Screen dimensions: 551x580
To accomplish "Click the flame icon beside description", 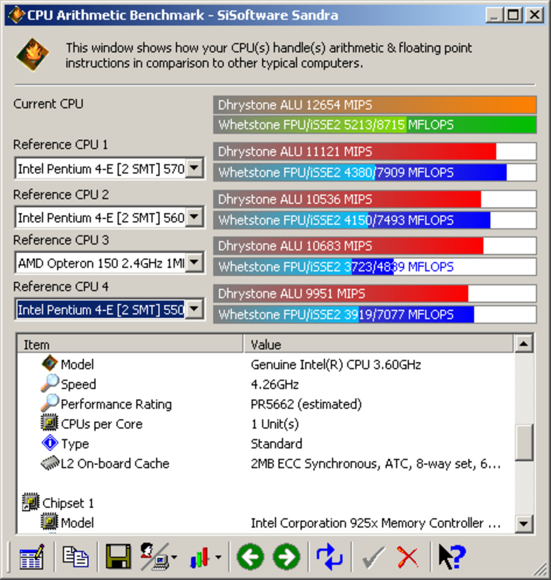I will coord(32,54).
